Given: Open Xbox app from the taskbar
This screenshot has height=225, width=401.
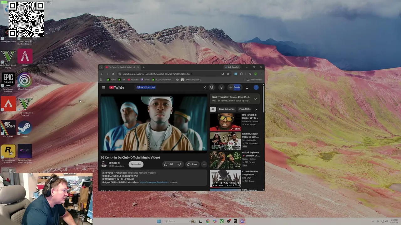Looking at the screenshot, I should tap(221, 221).
